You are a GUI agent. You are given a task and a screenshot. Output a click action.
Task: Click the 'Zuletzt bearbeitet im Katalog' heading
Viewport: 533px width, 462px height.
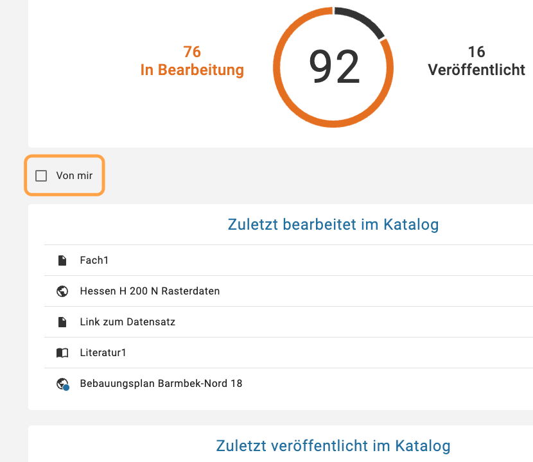(x=333, y=225)
